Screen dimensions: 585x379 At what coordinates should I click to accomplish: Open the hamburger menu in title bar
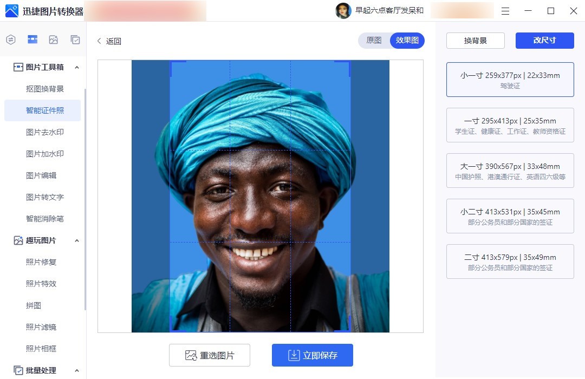[505, 10]
